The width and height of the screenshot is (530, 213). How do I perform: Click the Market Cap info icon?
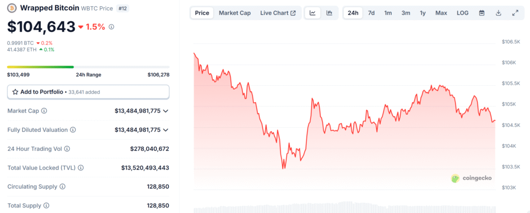pyautogui.click(x=44, y=111)
